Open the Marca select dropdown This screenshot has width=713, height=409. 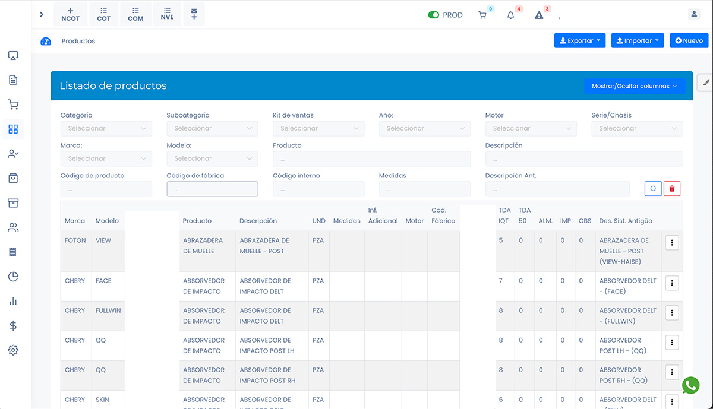106,158
